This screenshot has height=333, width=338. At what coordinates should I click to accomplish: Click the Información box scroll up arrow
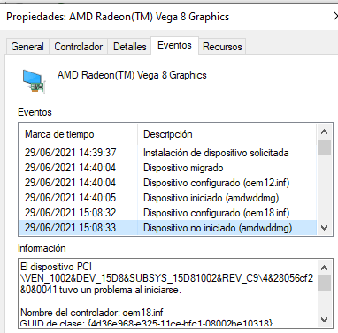(324, 268)
